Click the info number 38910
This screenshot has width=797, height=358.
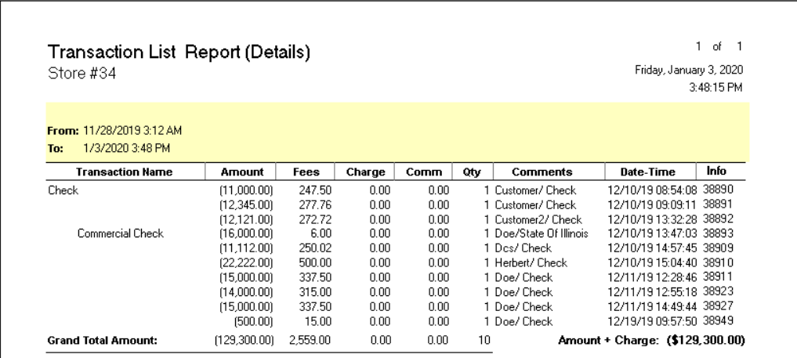tap(718, 262)
